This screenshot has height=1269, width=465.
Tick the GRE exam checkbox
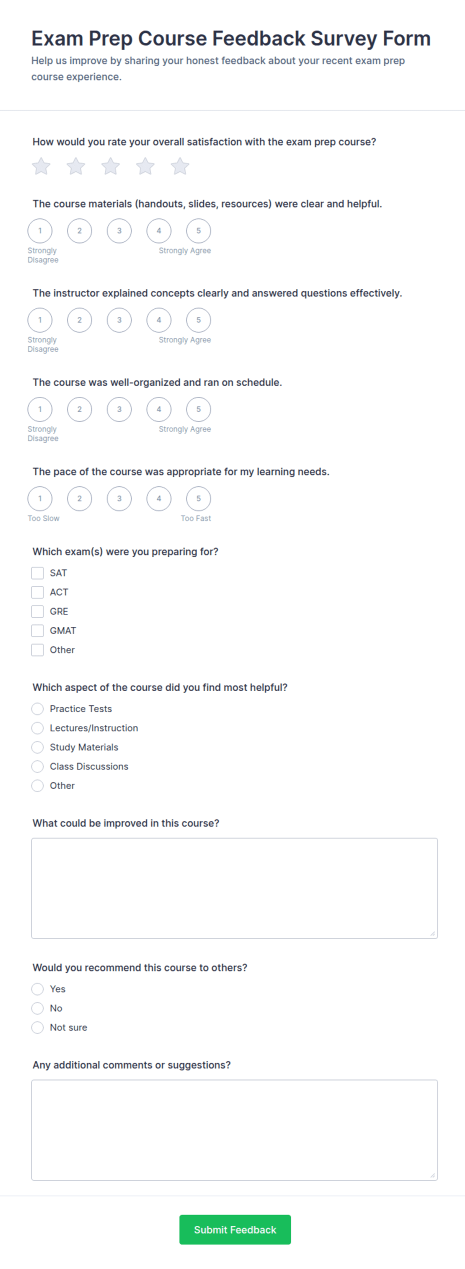[37, 611]
